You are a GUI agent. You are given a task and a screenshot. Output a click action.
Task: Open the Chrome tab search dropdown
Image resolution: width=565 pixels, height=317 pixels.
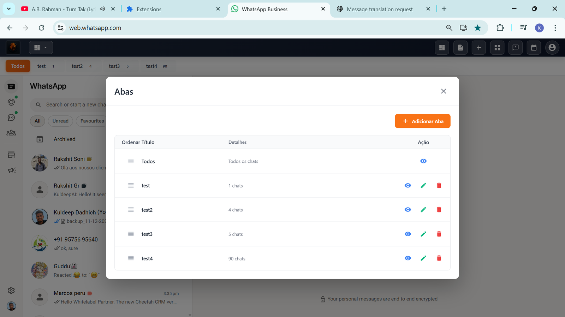pos(9,9)
